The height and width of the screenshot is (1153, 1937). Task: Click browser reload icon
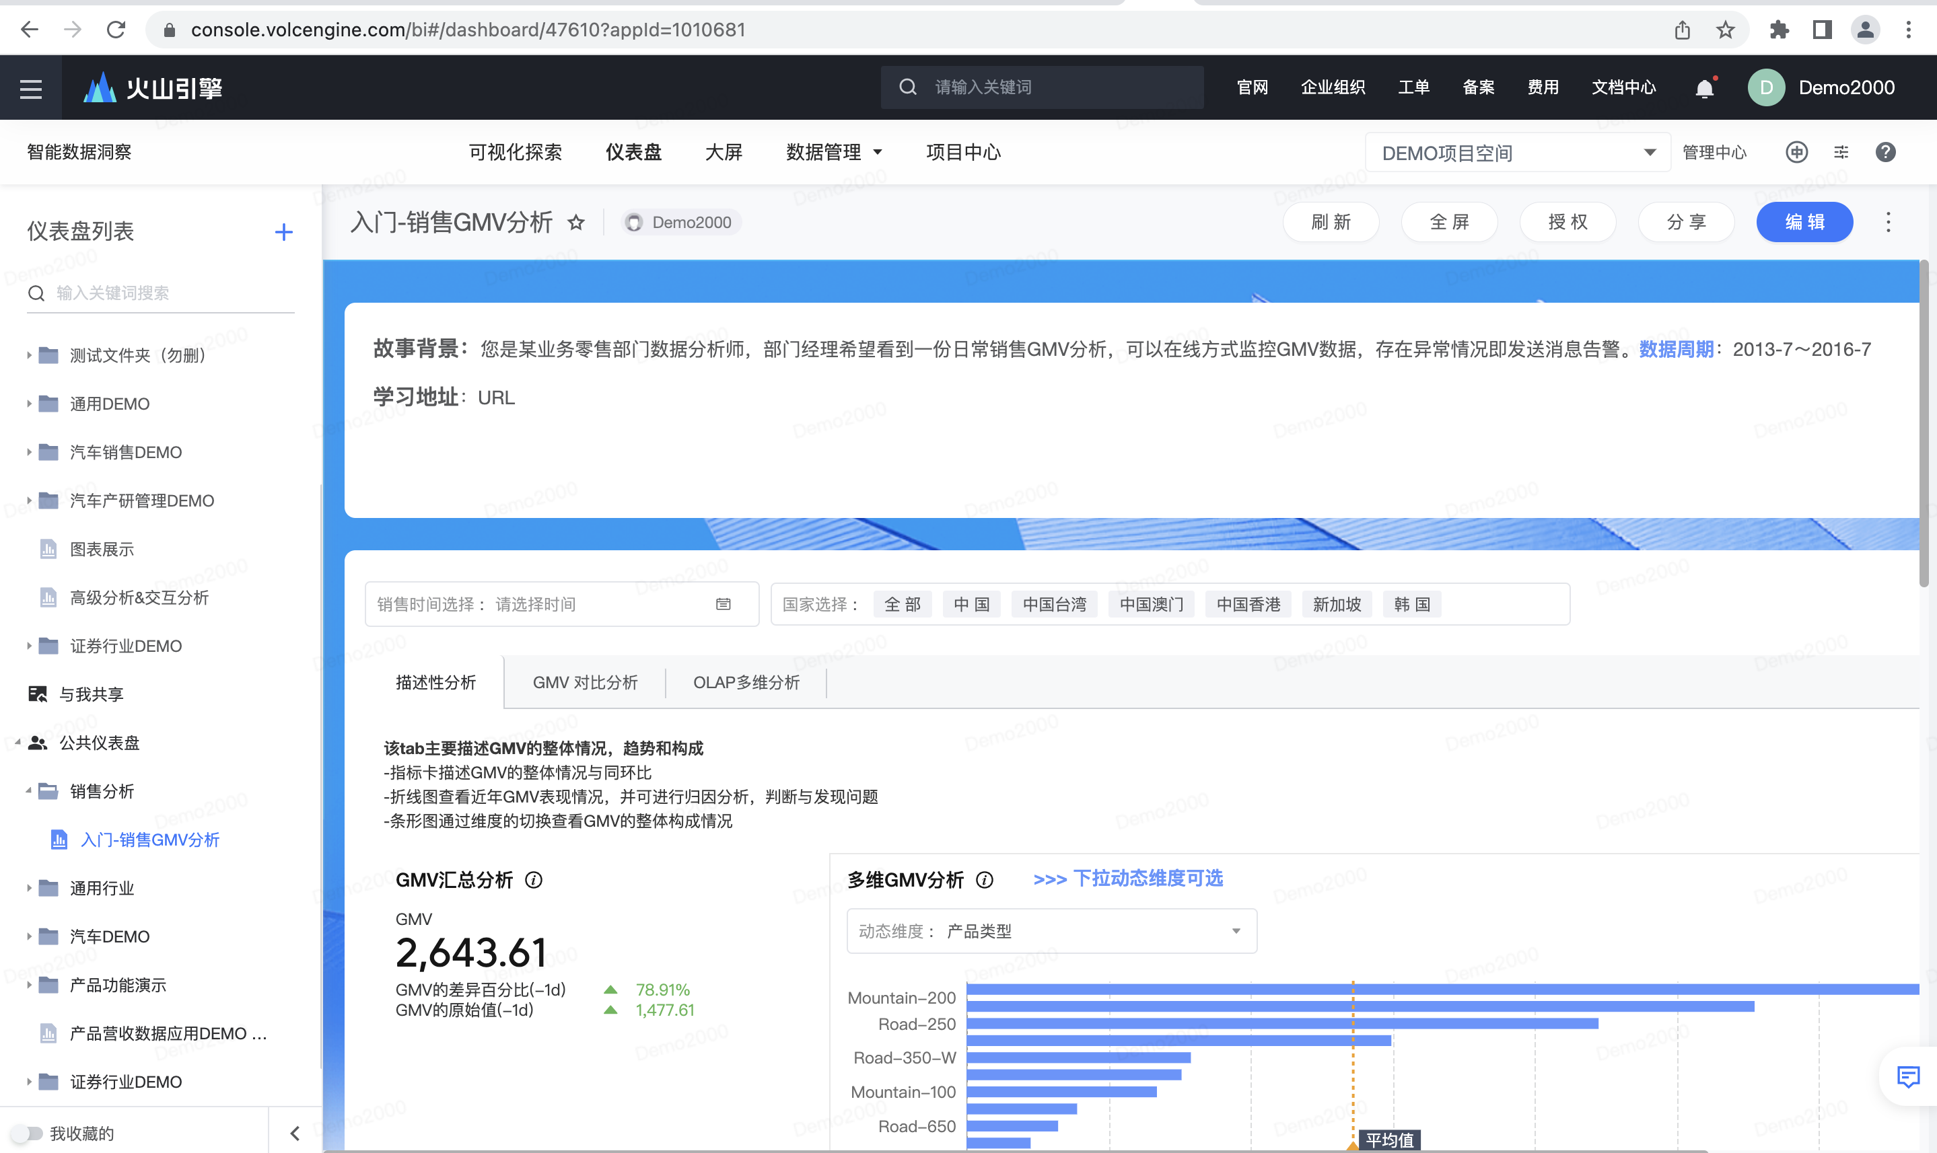click(x=116, y=30)
